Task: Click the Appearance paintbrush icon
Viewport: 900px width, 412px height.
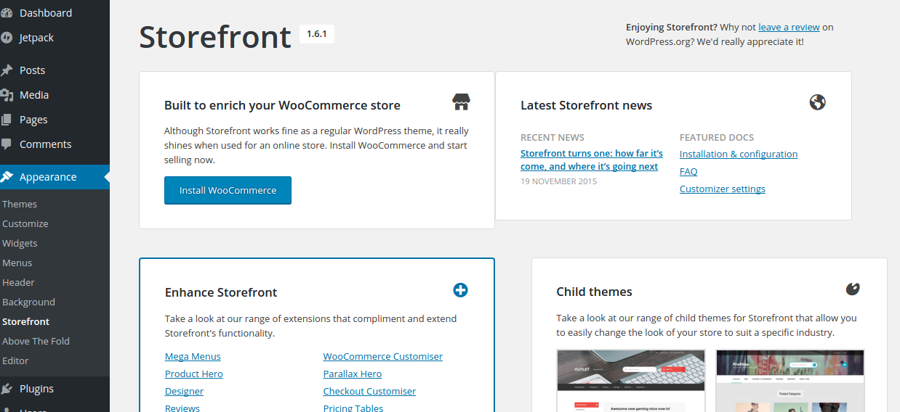Action: 7,177
